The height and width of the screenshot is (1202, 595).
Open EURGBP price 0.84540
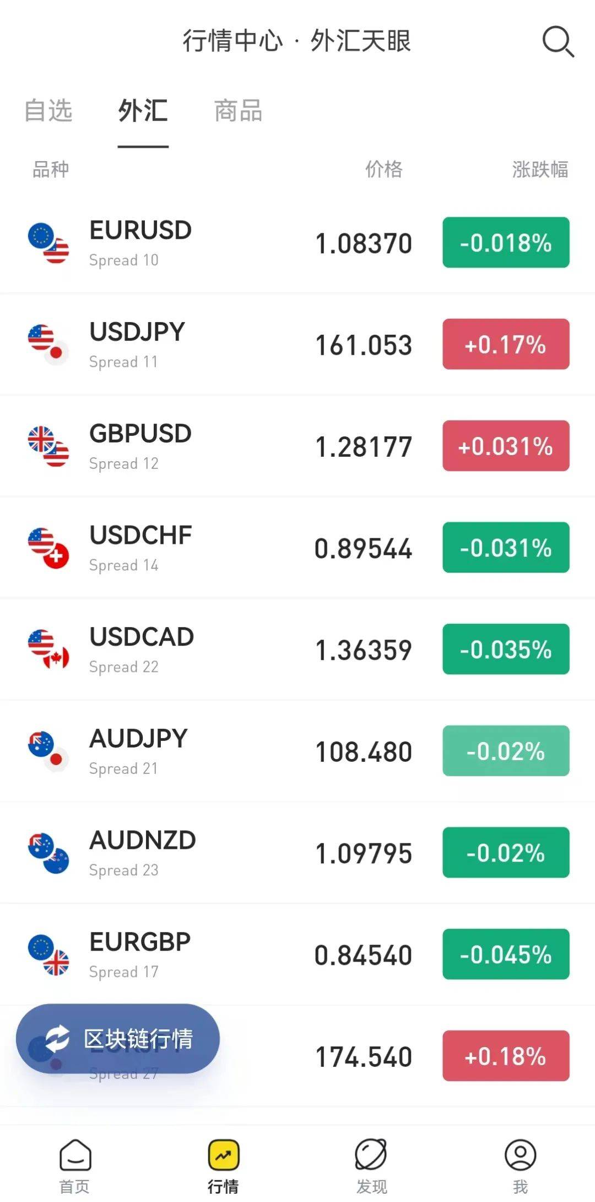[363, 955]
